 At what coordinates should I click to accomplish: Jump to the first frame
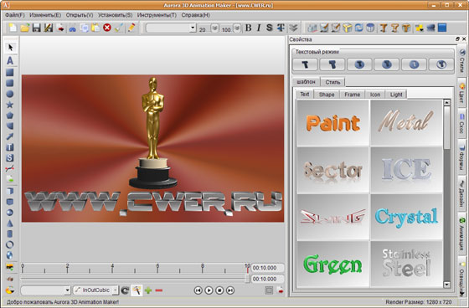198,290
